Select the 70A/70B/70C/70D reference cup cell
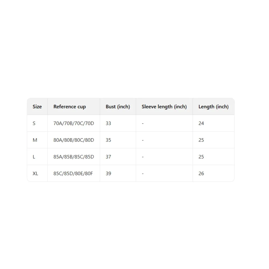 click(x=74, y=123)
